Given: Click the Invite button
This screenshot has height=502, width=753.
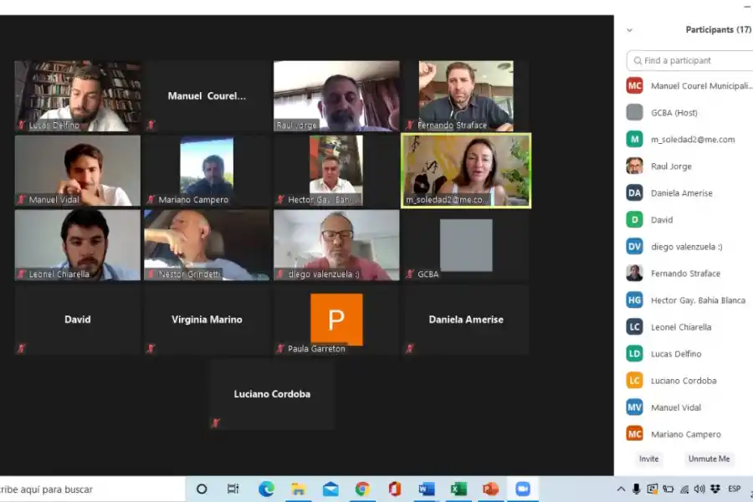Looking at the screenshot, I should 648,458.
